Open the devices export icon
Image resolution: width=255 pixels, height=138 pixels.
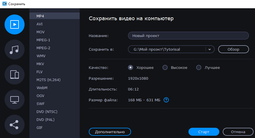click(x=15, y=75)
